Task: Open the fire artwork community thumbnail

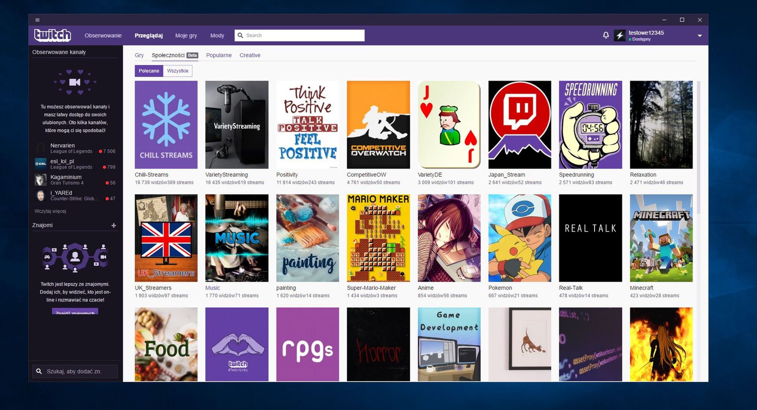Action: pos(661,344)
